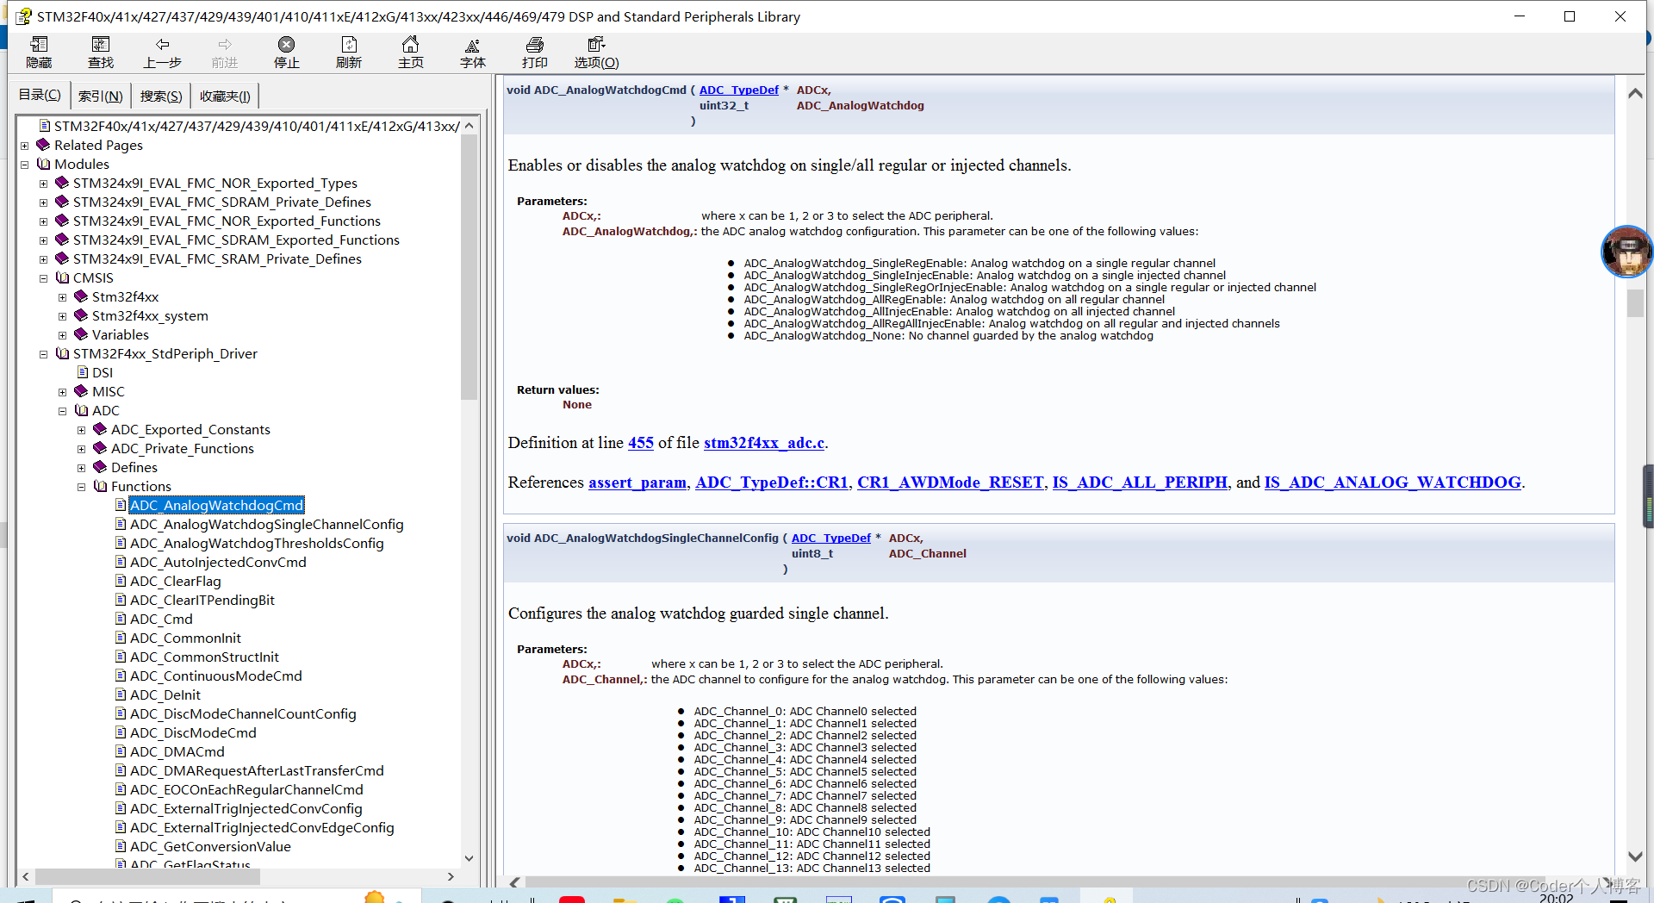Select ADC_ClearFlag in the functions tree
This screenshot has height=903, width=1654.
click(175, 582)
